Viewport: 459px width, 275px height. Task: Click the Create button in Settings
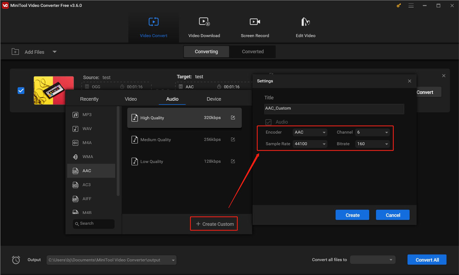(352, 215)
